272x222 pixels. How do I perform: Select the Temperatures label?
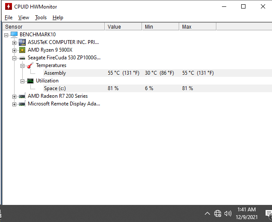pyautogui.click(x=51, y=65)
